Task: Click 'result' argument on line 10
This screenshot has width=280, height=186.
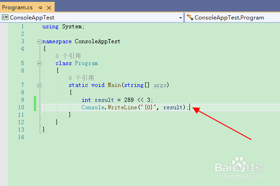Action: coord(173,107)
